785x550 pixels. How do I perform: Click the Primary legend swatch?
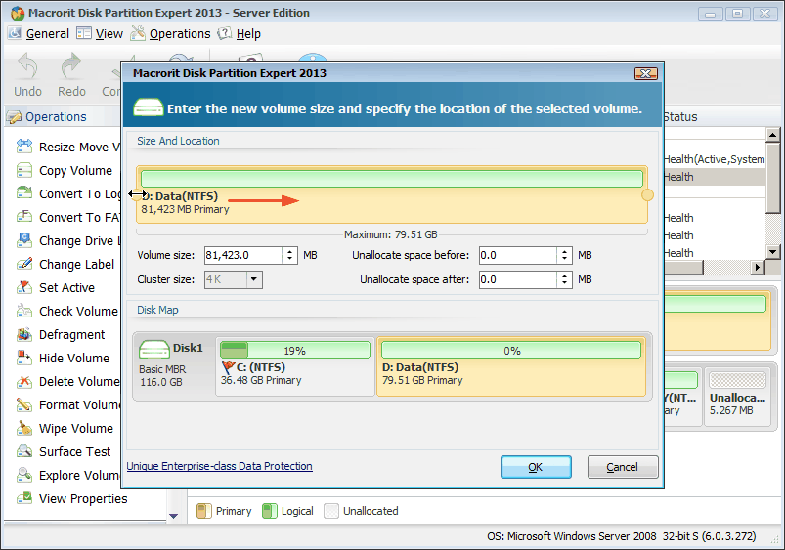(x=203, y=511)
